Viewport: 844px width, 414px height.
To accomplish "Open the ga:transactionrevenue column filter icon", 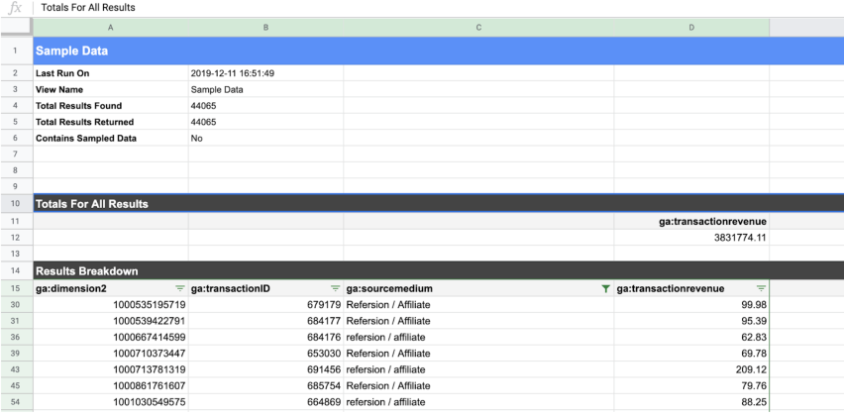I will (x=760, y=288).
